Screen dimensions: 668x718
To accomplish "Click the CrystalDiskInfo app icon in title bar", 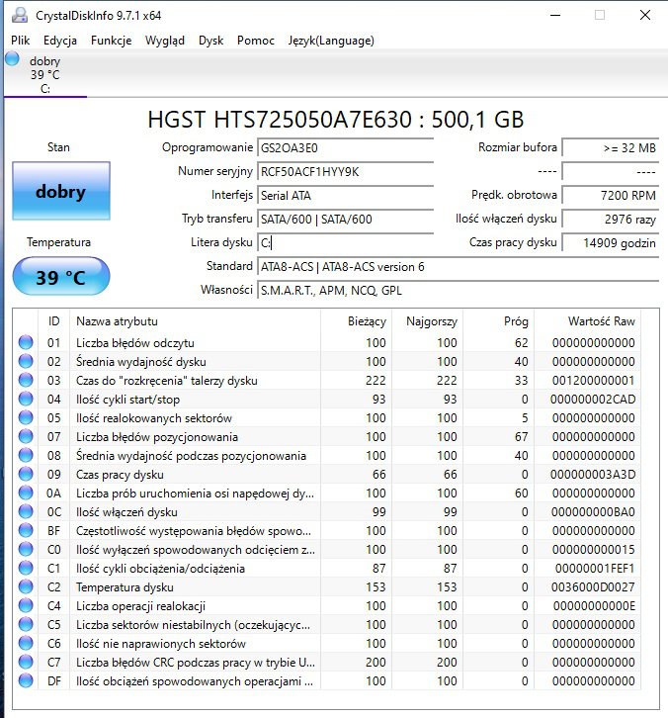I will tap(20, 15).
